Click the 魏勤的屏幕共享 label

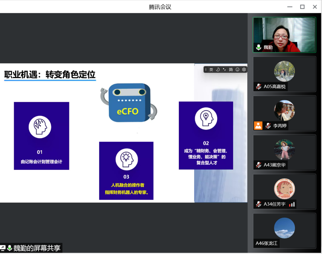[x=37, y=248]
